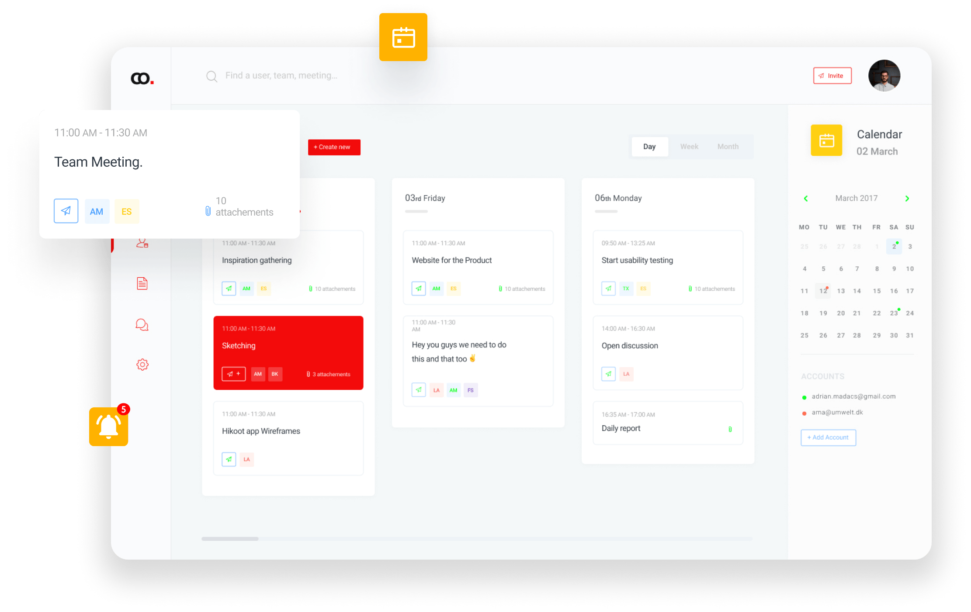
Task: Select the Day view
Action: point(650,147)
